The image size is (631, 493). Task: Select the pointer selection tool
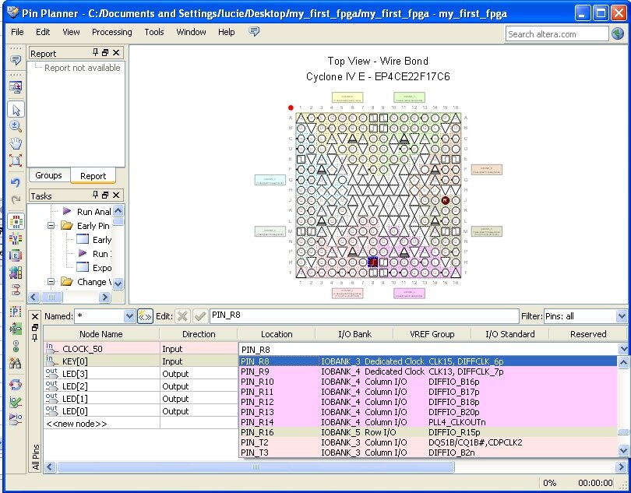point(16,110)
